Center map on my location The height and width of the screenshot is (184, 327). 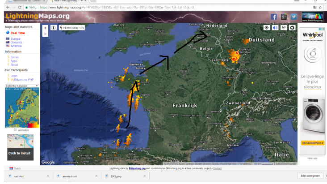click(267, 28)
